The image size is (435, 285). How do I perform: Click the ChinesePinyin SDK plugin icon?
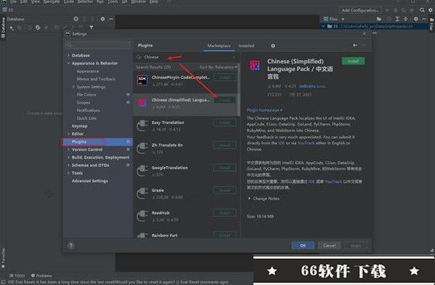pyautogui.click(x=142, y=80)
